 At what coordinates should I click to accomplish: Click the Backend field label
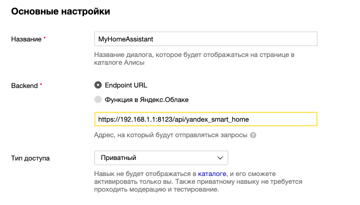point(24,85)
